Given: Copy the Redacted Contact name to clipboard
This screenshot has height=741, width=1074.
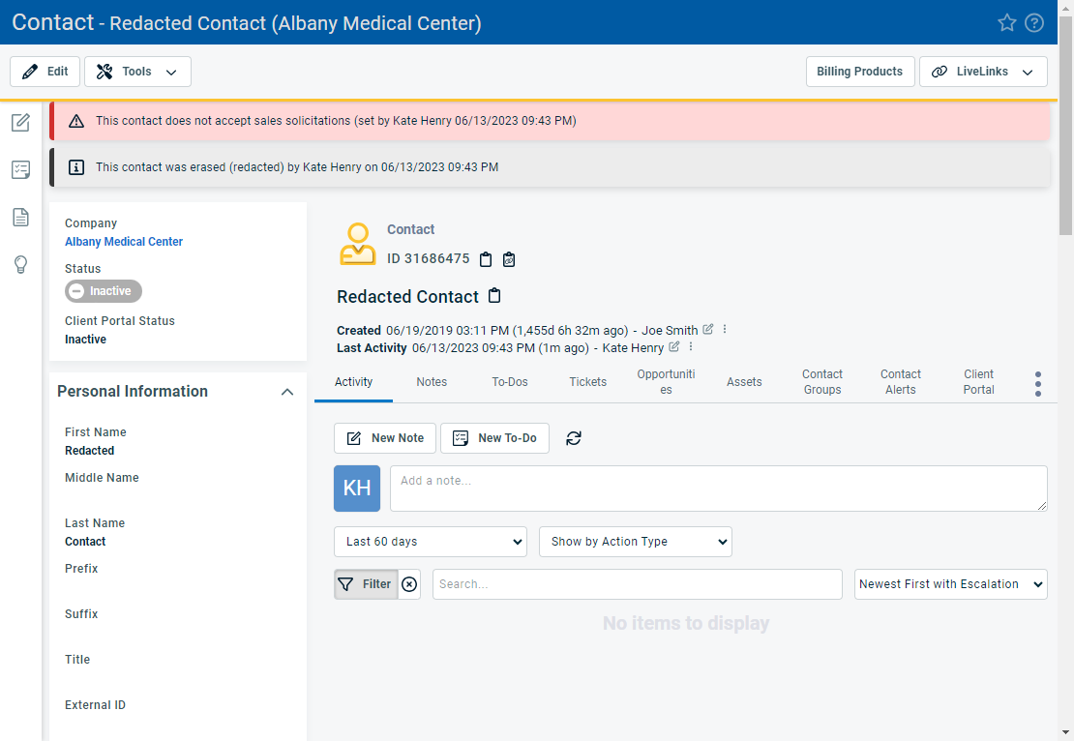Looking at the screenshot, I should [x=494, y=296].
